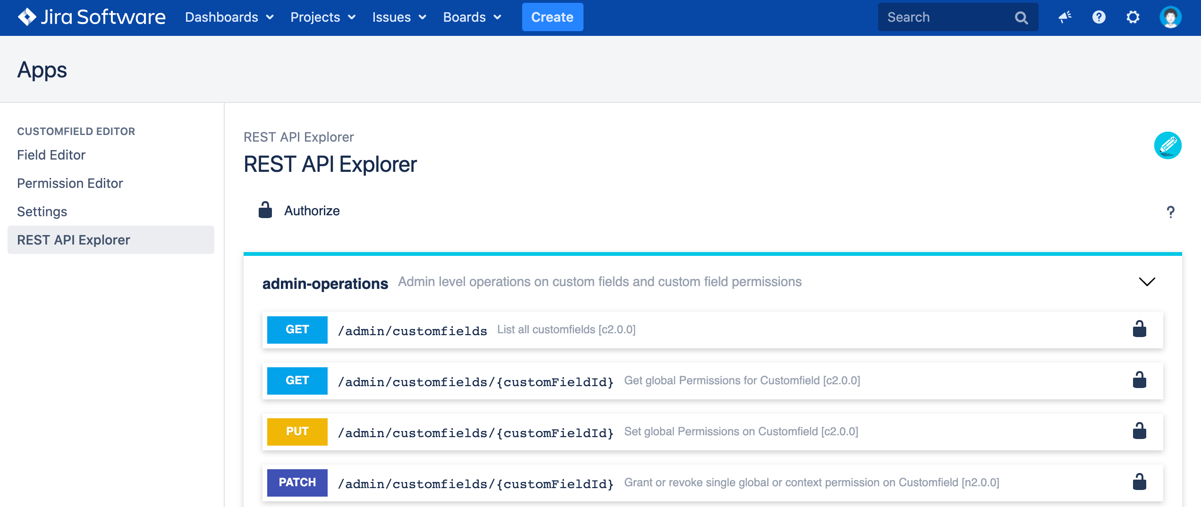
Task: Toggle lock on PUT customfields endpoint
Action: coord(1140,431)
